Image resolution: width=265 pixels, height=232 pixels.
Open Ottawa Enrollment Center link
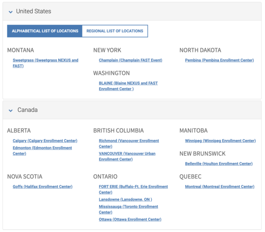click(130, 219)
